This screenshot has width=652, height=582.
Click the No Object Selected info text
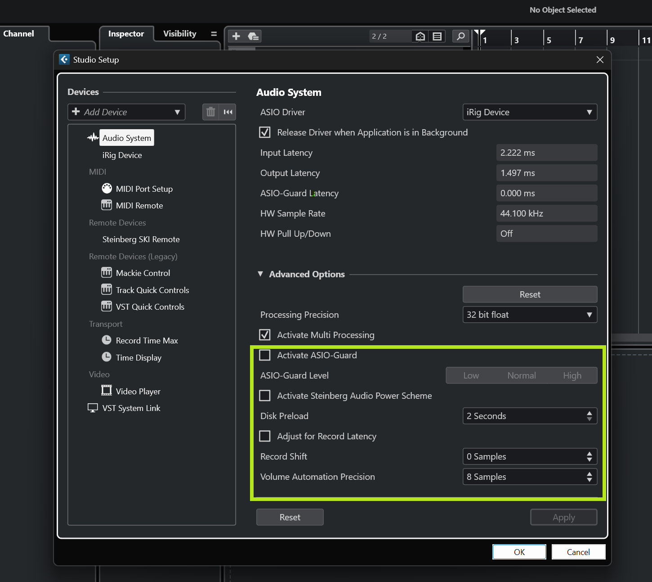563,10
